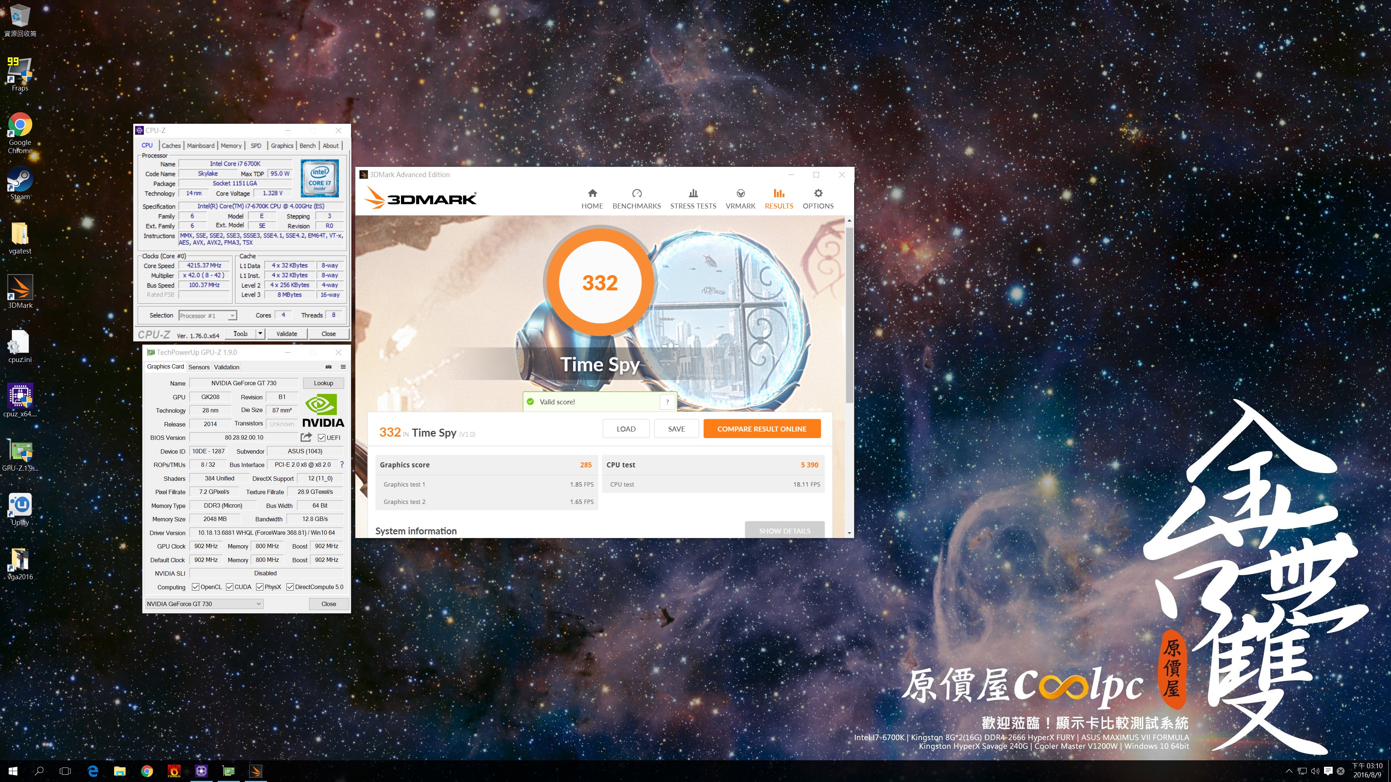Viewport: 1391px width, 782px height.
Task: Switch to Validation tab in GPU-Z
Action: click(226, 367)
